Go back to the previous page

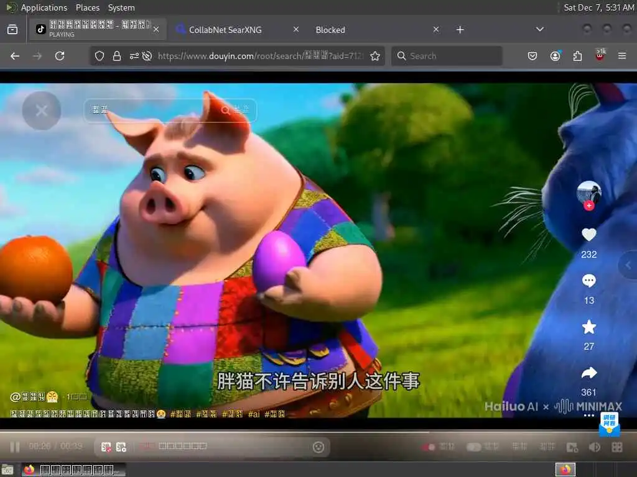pos(15,56)
